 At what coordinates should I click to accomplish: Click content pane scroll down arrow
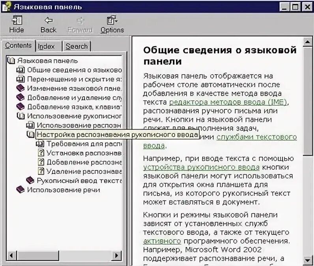pyautogui.click(x=307, y=260)
